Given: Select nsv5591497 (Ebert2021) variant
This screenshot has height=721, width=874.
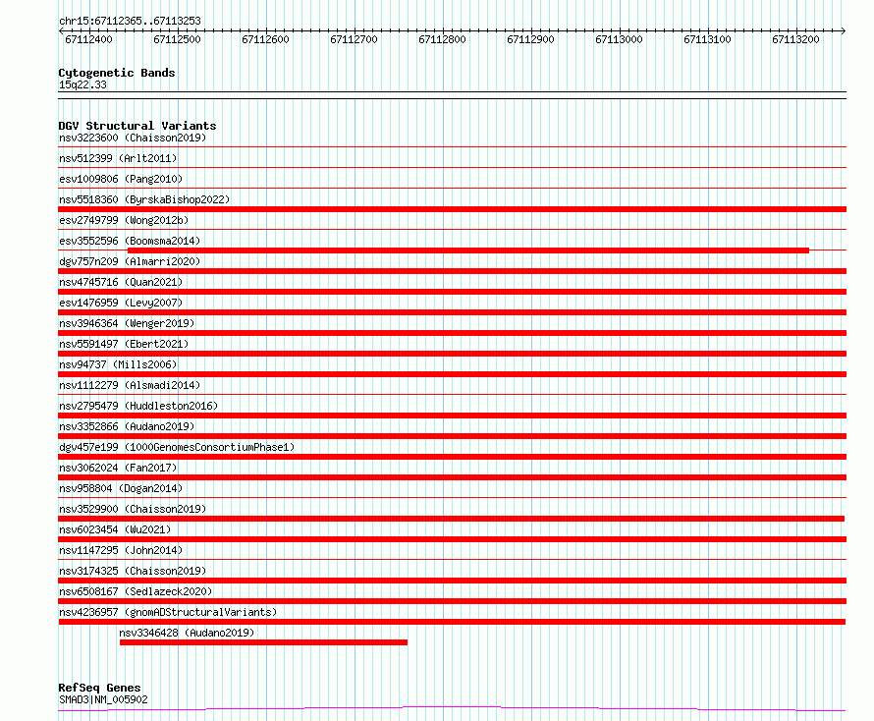Looking at the screenshot, I should (124, 344).
